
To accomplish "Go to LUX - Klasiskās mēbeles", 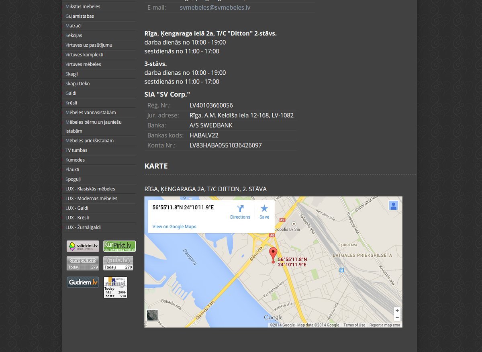I will pos(90,189).
